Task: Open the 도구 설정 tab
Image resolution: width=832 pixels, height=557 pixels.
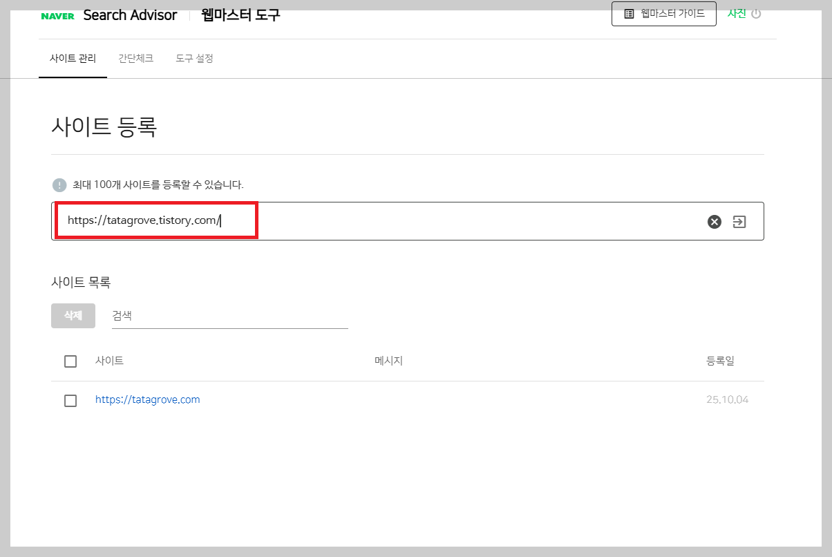Action: [x=194, y=58]
